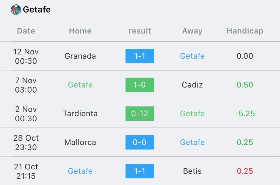Click the Handicap column header
Viewport: 280px width, 185px height.
click(245, 31)
